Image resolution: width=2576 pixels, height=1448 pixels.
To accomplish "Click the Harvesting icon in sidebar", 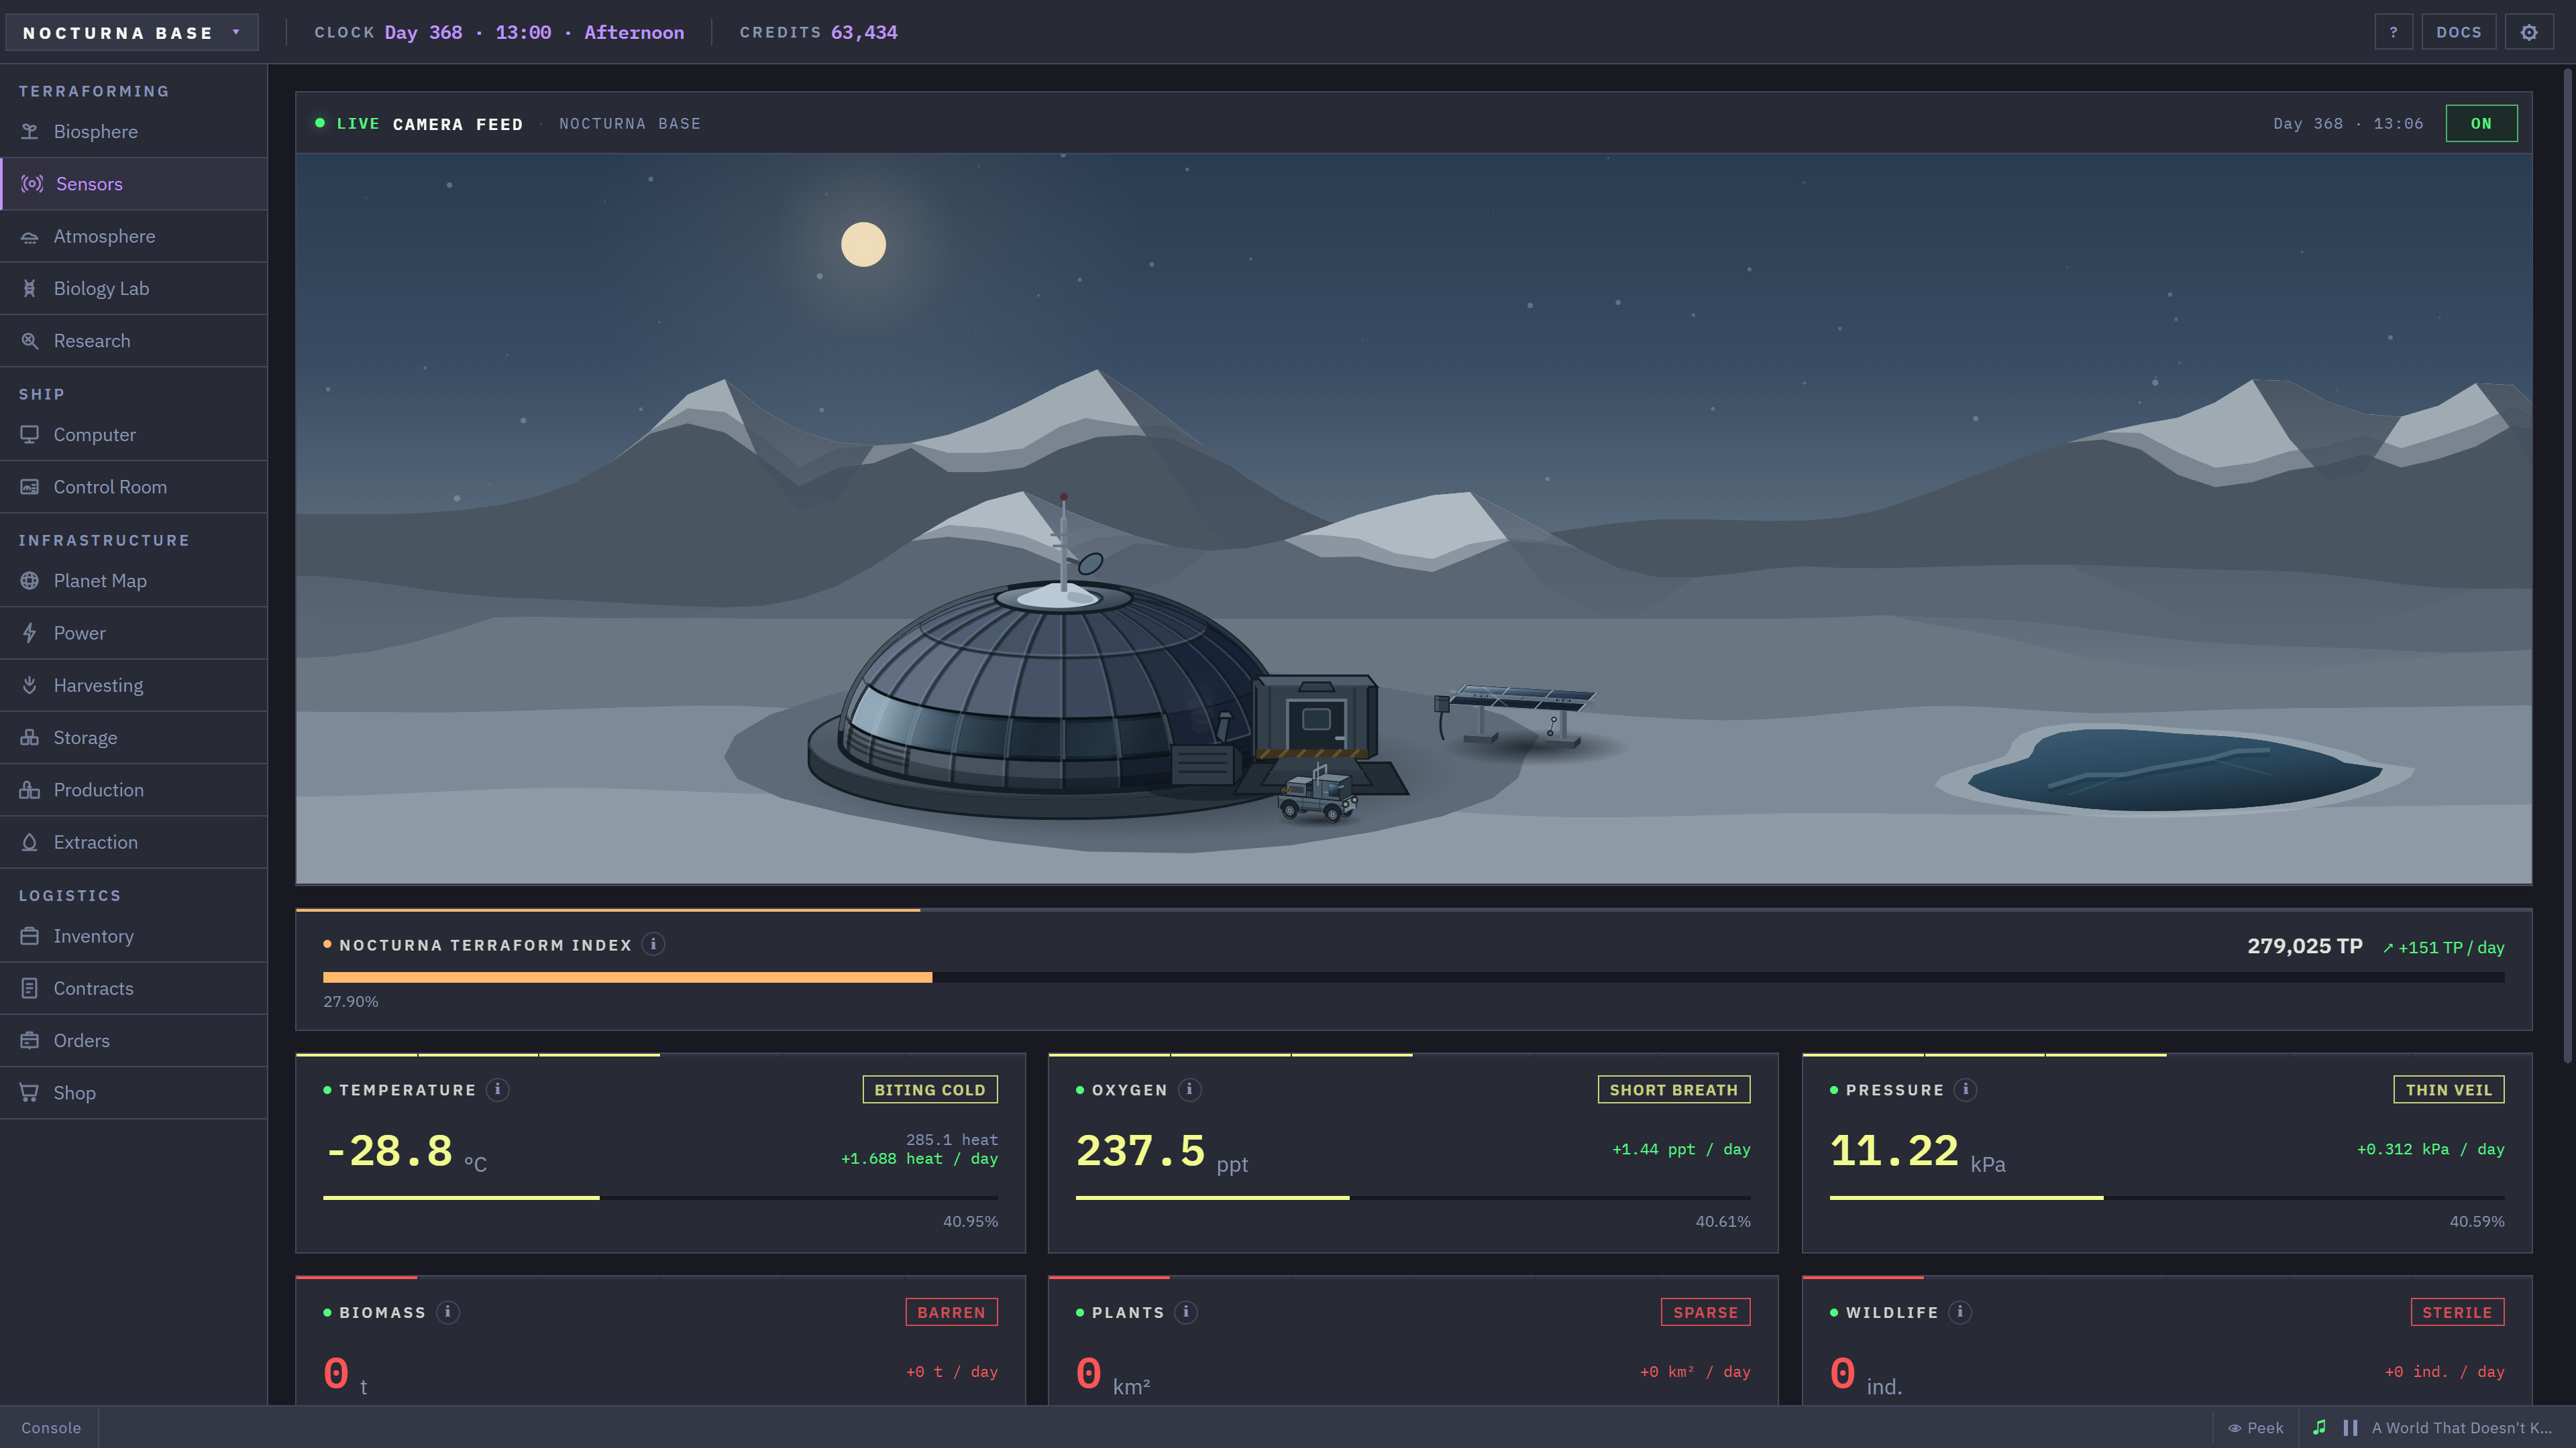I will coord(30,686).
